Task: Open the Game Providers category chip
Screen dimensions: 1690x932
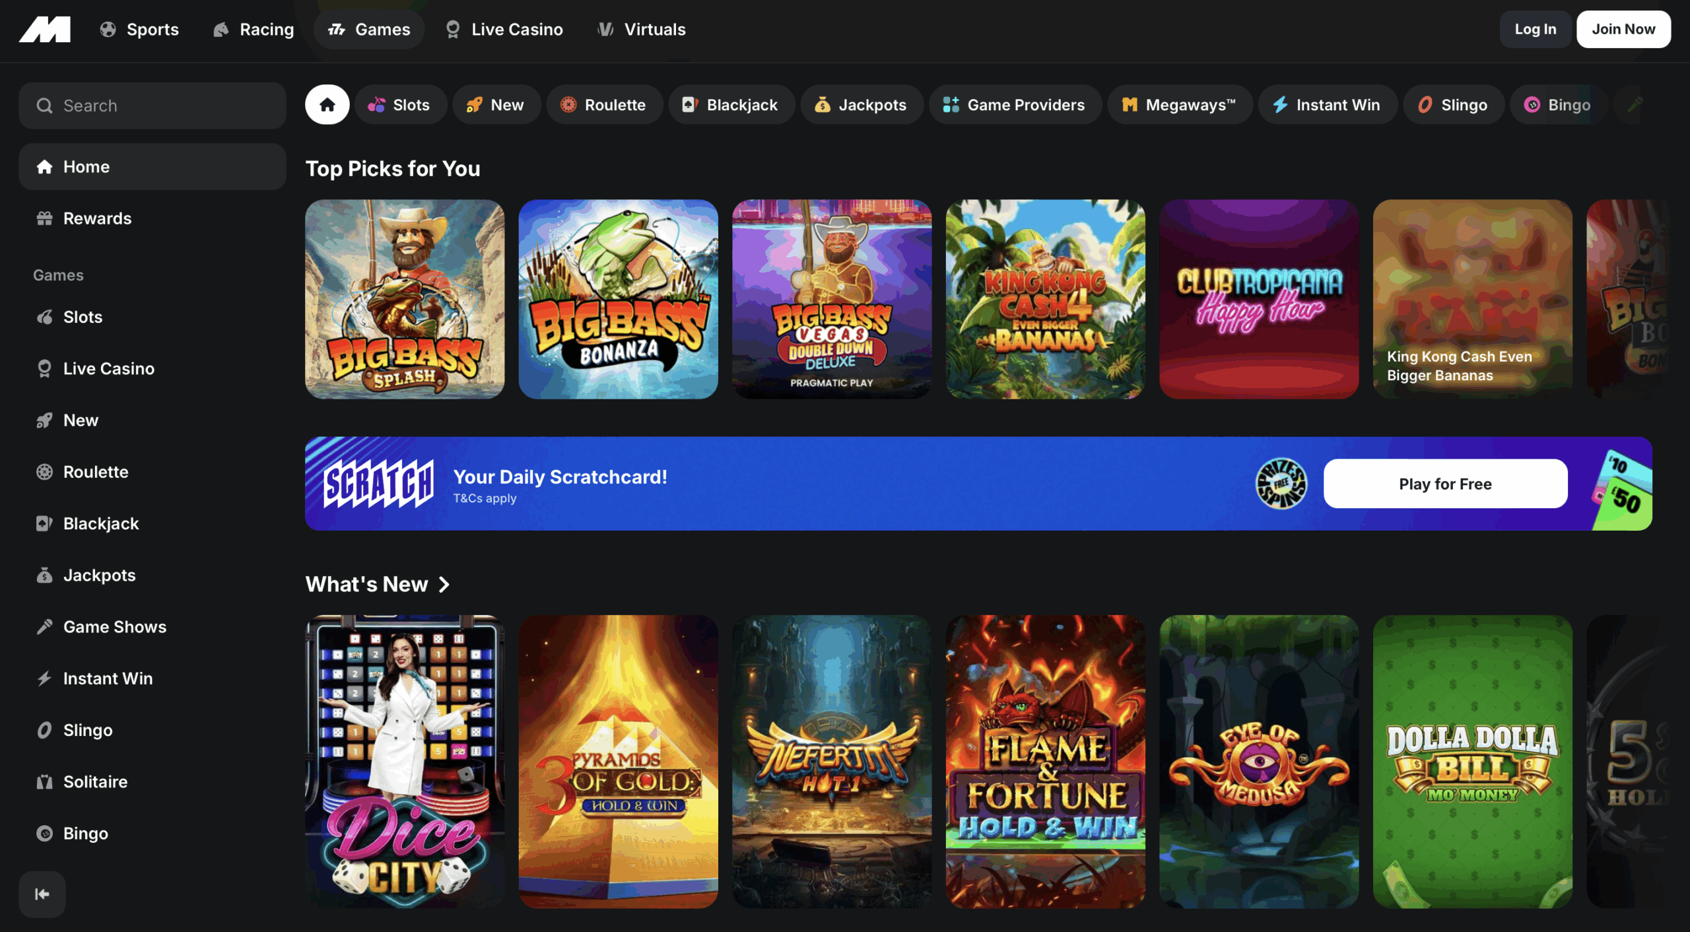Action: pos(1014,104)
